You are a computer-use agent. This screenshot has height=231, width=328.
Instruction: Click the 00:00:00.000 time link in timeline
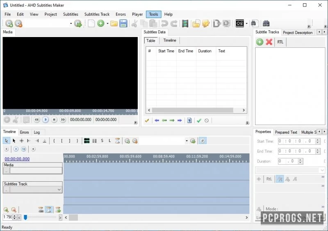click(x=17, y=159)
